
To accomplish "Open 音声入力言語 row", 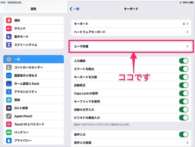I will point(131,143).
